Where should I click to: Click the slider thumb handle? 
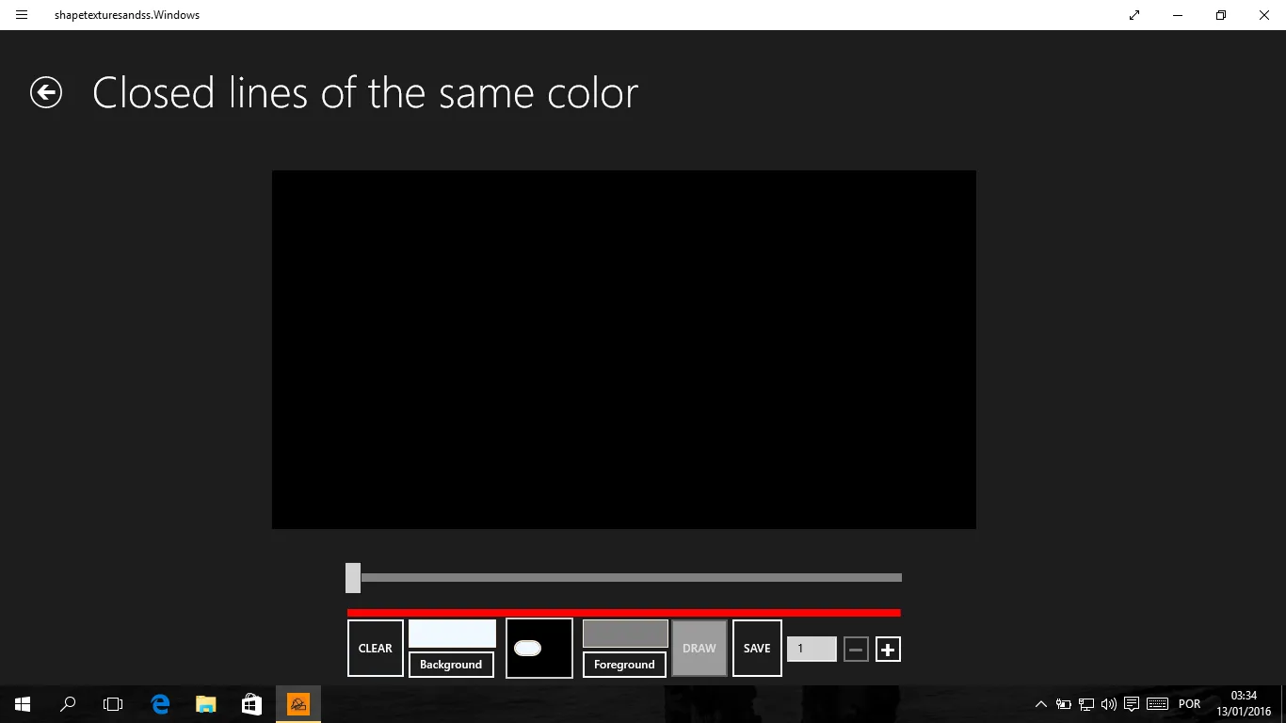coord(353,578)
